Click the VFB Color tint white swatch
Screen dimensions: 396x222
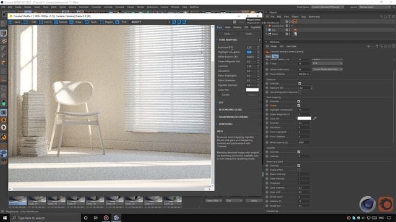252,90
